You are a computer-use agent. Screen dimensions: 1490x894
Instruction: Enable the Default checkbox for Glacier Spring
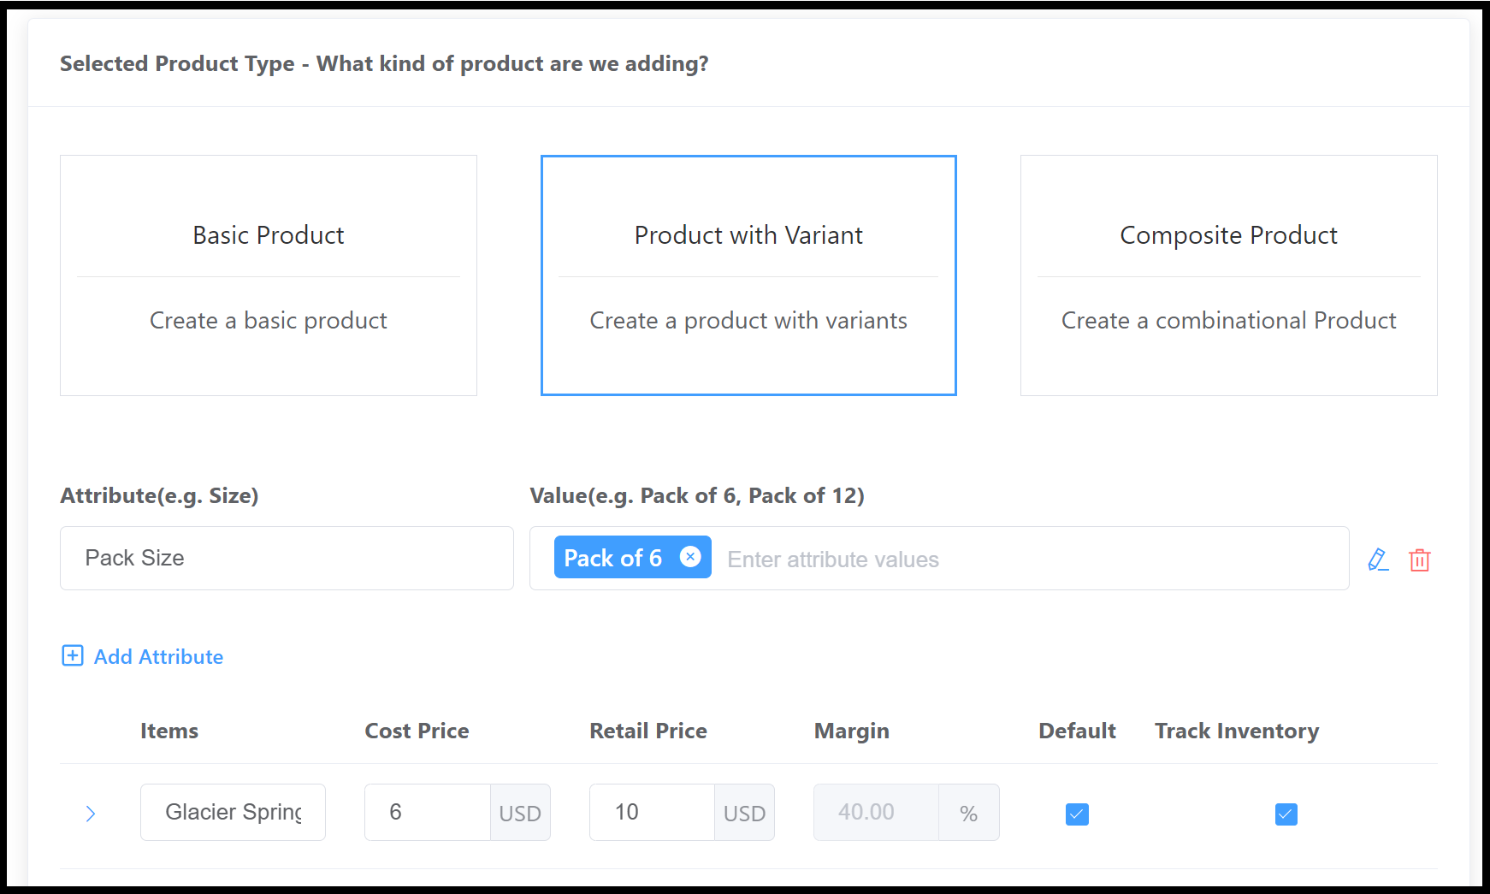[x=1076, y=814]
